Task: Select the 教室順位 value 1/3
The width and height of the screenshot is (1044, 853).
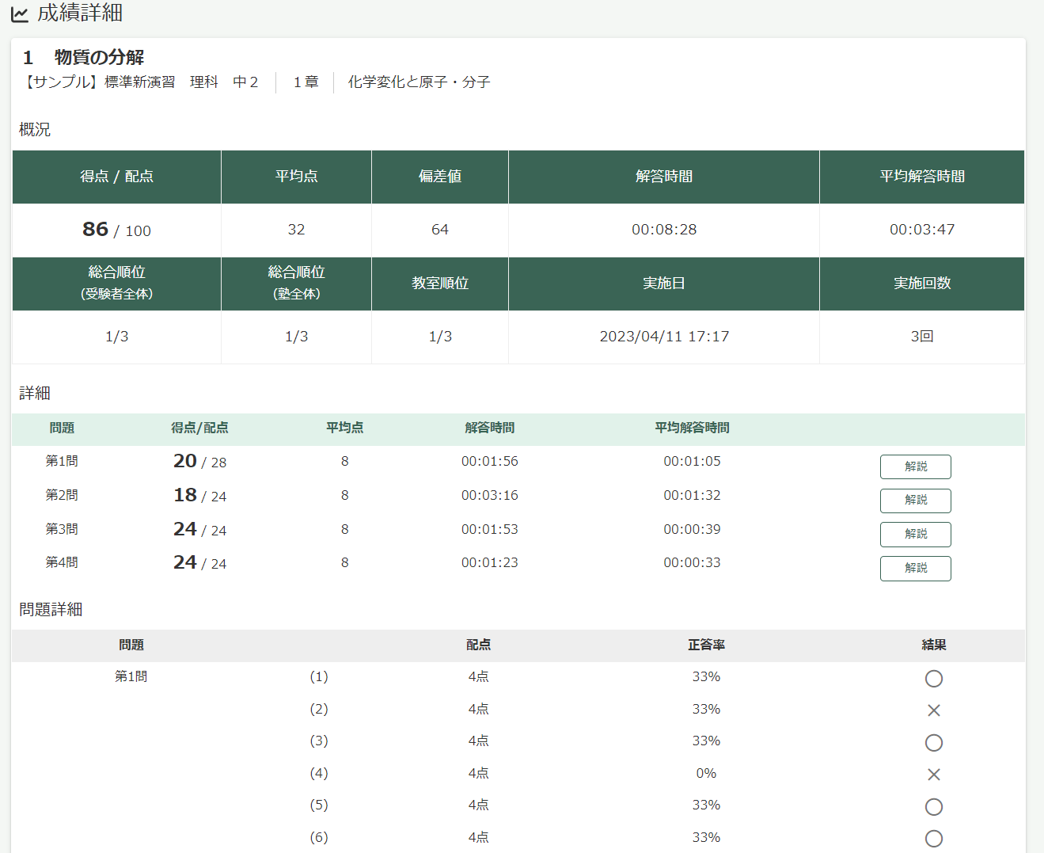Action: [x=439, y=337]
